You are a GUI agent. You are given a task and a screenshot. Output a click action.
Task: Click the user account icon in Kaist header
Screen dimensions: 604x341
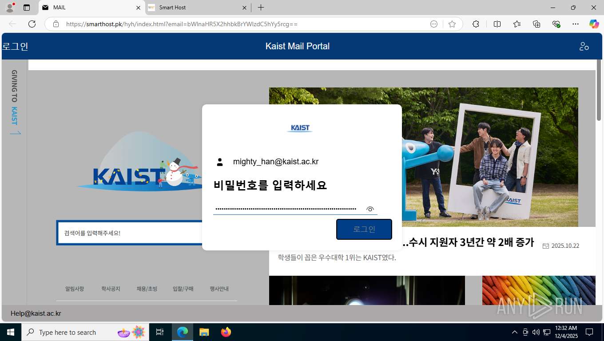coord(584,46)
